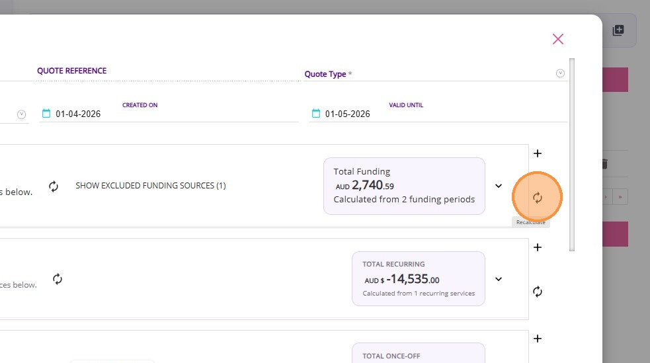
Task: Click refresh icon next to Show Excluded Funding Sources
Action: coord(54,186)
